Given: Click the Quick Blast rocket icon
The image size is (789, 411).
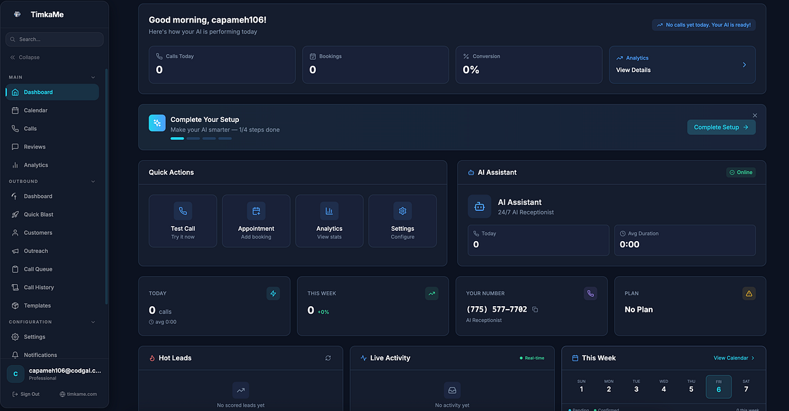Looking at the screenshot, I should tap(15, 214).
